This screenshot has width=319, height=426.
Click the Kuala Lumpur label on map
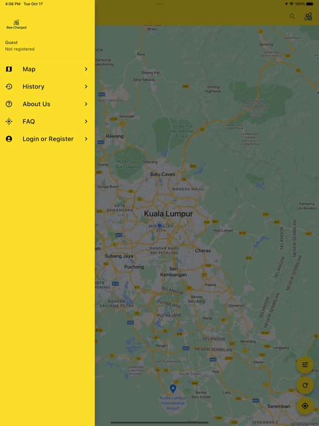168,214
